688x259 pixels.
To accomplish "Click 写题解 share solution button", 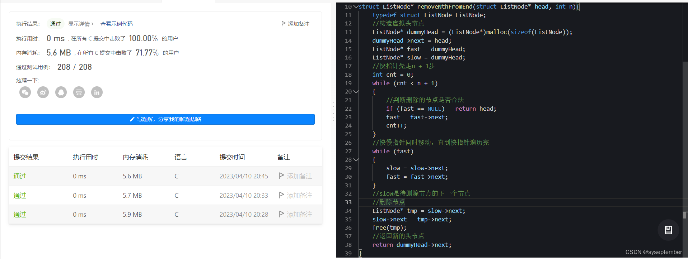I will pos(165,119).
